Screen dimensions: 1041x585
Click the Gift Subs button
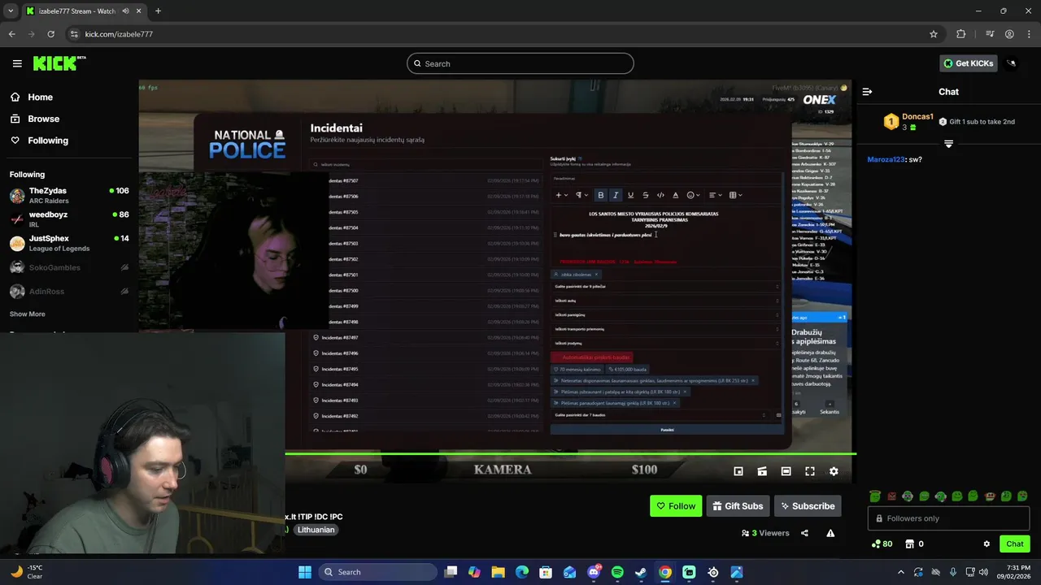point(738,506)
